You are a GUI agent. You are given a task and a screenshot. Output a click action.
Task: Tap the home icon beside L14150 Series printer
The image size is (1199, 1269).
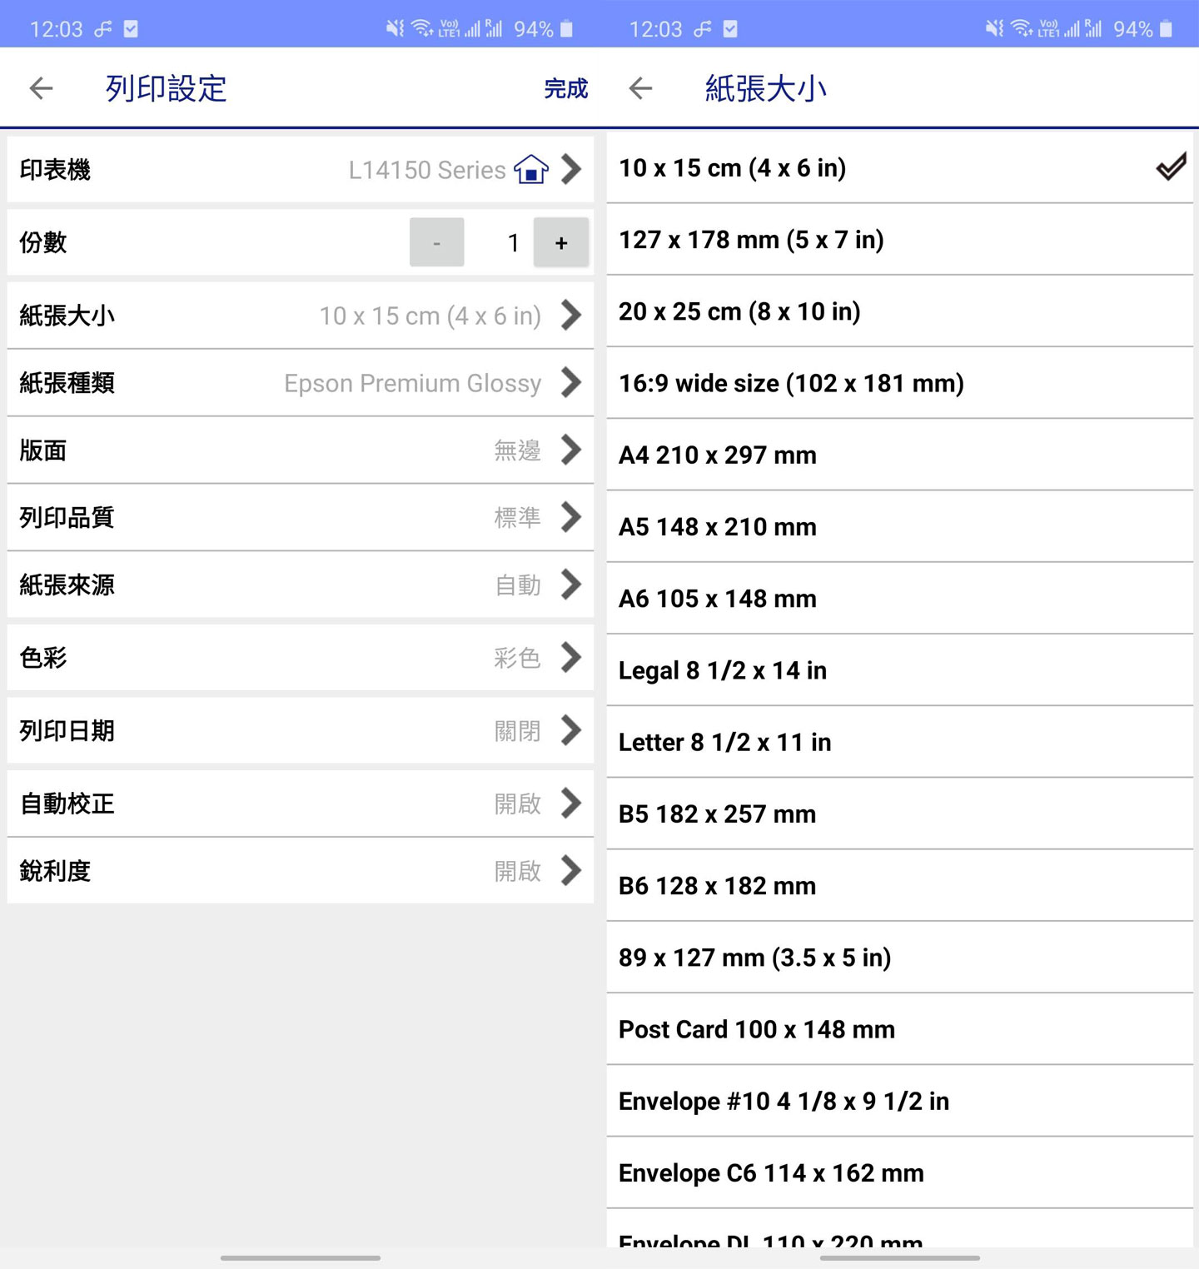[x=533, y=170]
